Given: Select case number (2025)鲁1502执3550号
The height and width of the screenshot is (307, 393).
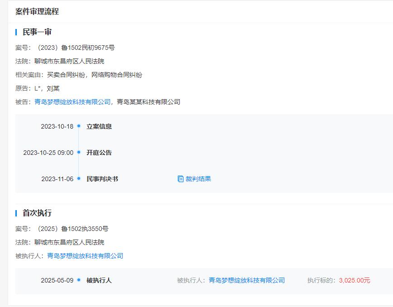Looking at the screenshot, I should pyautogui.click(x=72, y=229).
